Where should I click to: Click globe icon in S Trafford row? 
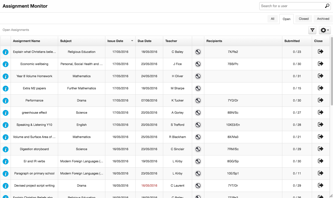(x=198, y=125)
